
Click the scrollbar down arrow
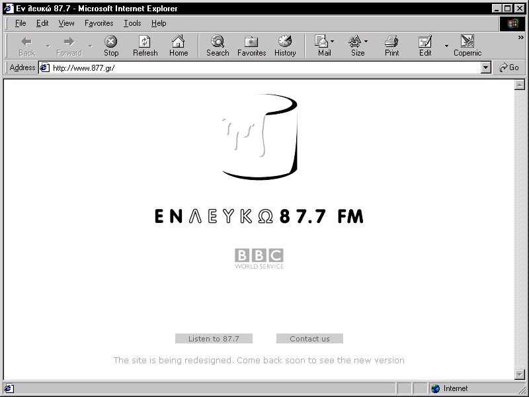pyautogui.click(x=520, y=374)
